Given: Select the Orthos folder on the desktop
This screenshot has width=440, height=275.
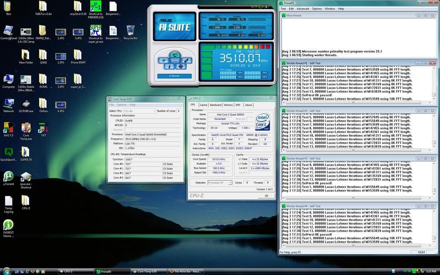Looking at the screenshot, I should click(43, 105).
